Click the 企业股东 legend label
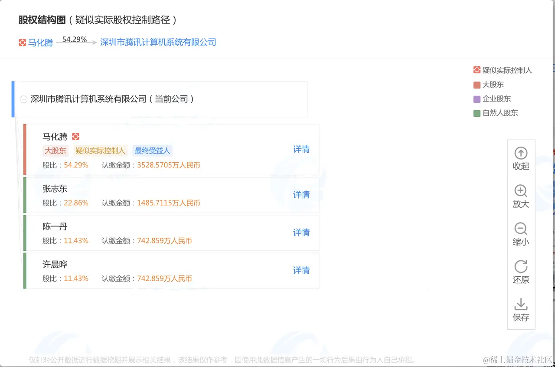555x367 pixels. 497,99
